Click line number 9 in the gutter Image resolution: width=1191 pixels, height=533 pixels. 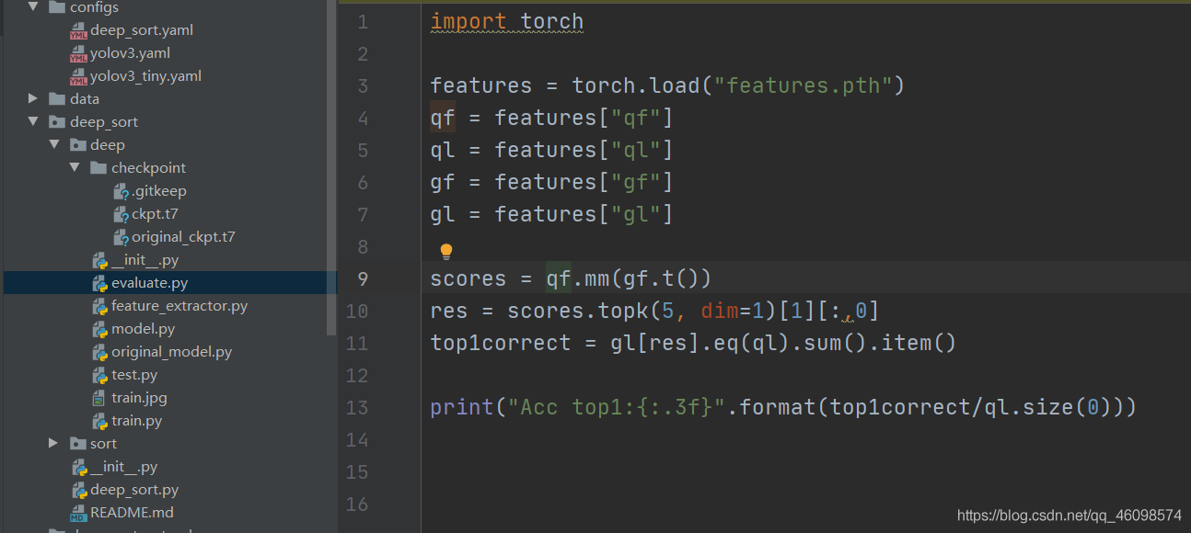coord(362,278)
